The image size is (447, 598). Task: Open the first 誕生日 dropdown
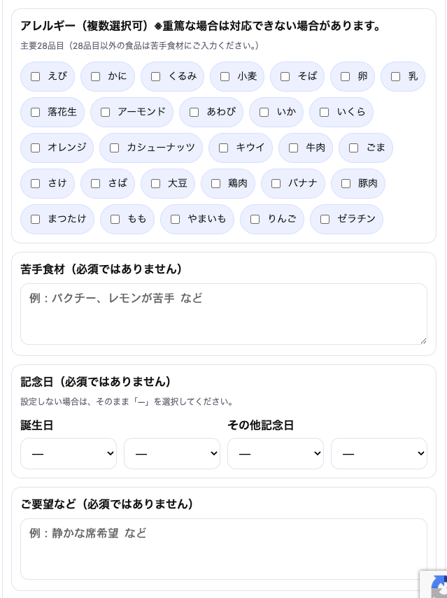pyautogui.click(x=69, y=454)
